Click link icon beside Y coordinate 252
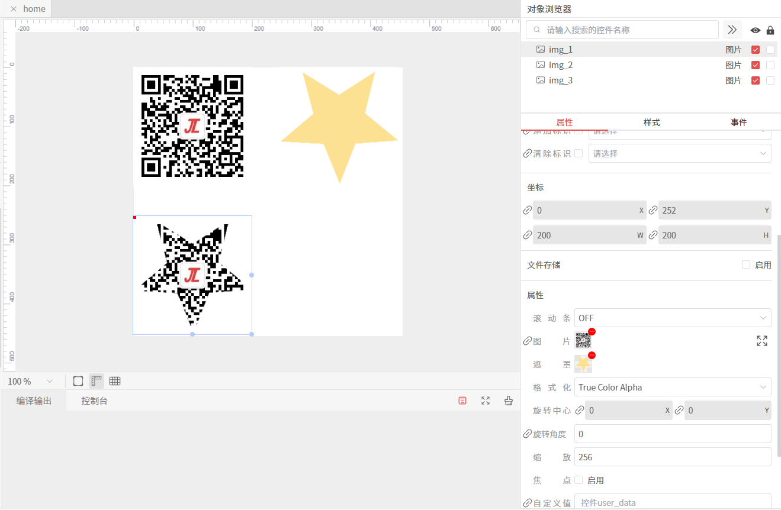 point(653,210)
